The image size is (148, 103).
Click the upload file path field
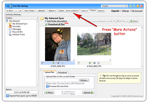(x=62, y=80)
